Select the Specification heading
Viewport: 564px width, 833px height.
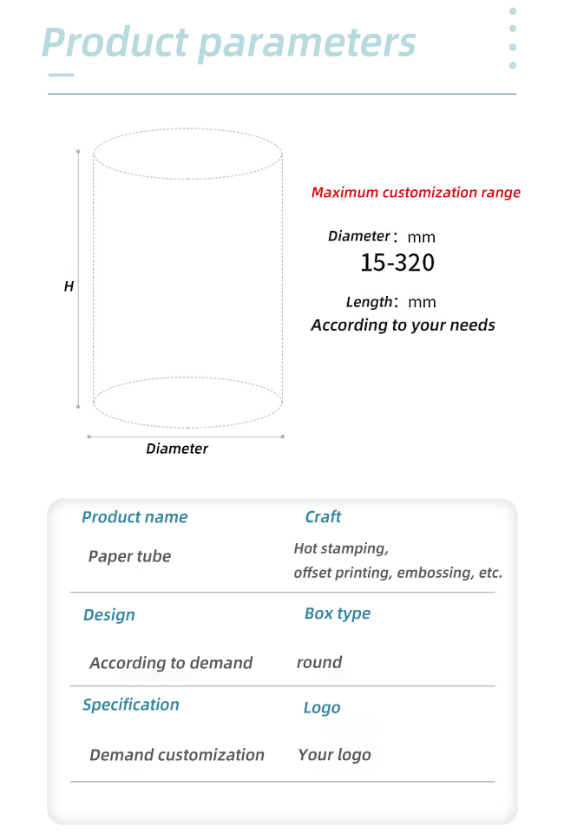(131, 705)
